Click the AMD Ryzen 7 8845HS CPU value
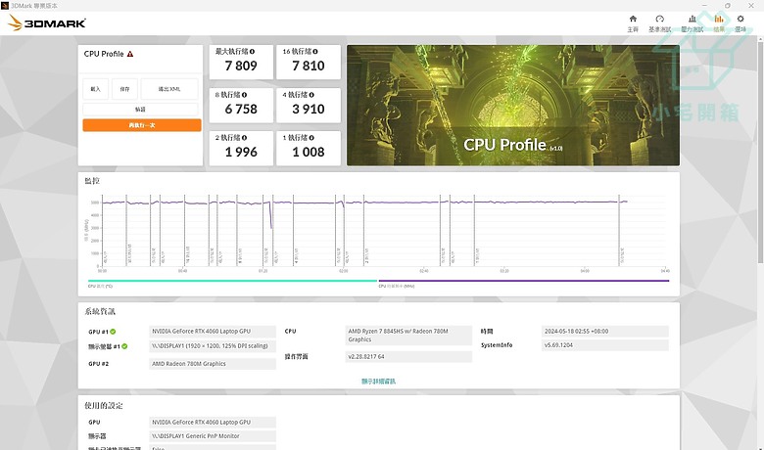Image resolution: width=764 pixels, height=450 pixels. tap(408, 336)
